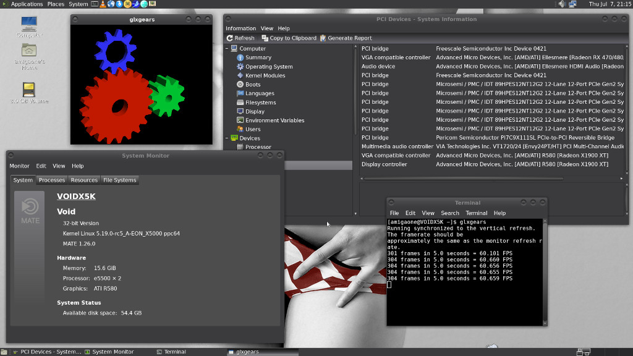Click the Copy to Clipboard icon
Viewport: 633px width, 356px height.
coord(265,38)
